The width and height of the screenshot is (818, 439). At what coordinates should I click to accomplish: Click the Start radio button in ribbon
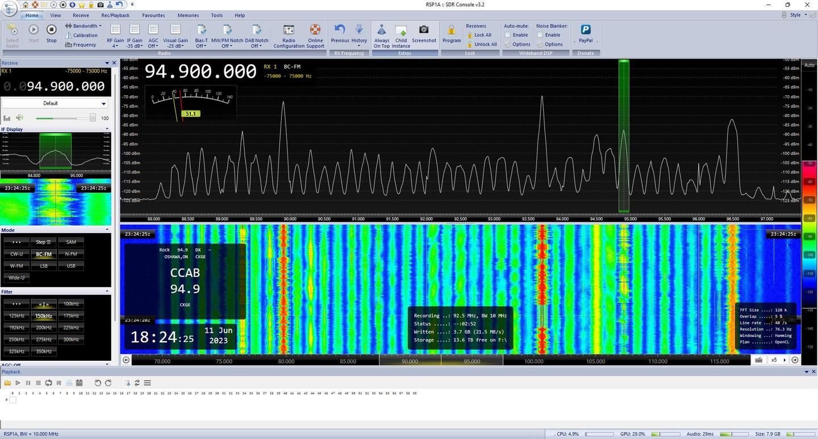34,33
